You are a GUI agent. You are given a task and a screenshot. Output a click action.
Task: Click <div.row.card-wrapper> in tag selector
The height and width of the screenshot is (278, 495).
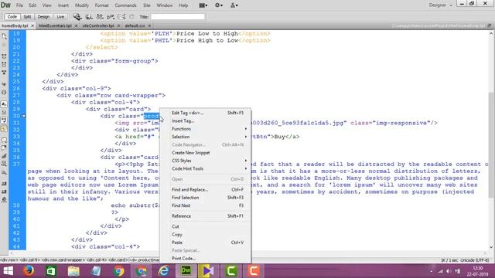click(63, 260)
